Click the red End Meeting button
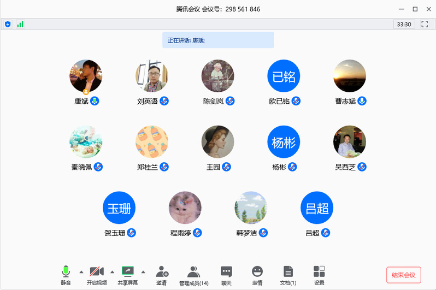The image size is (436, 290). pyautogui.click(x=403, y=275)
